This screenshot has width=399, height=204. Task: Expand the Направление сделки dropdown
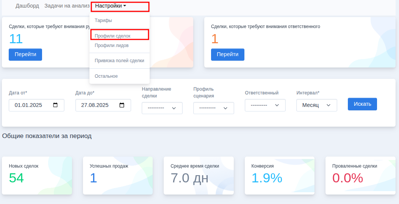click(162, 108)
